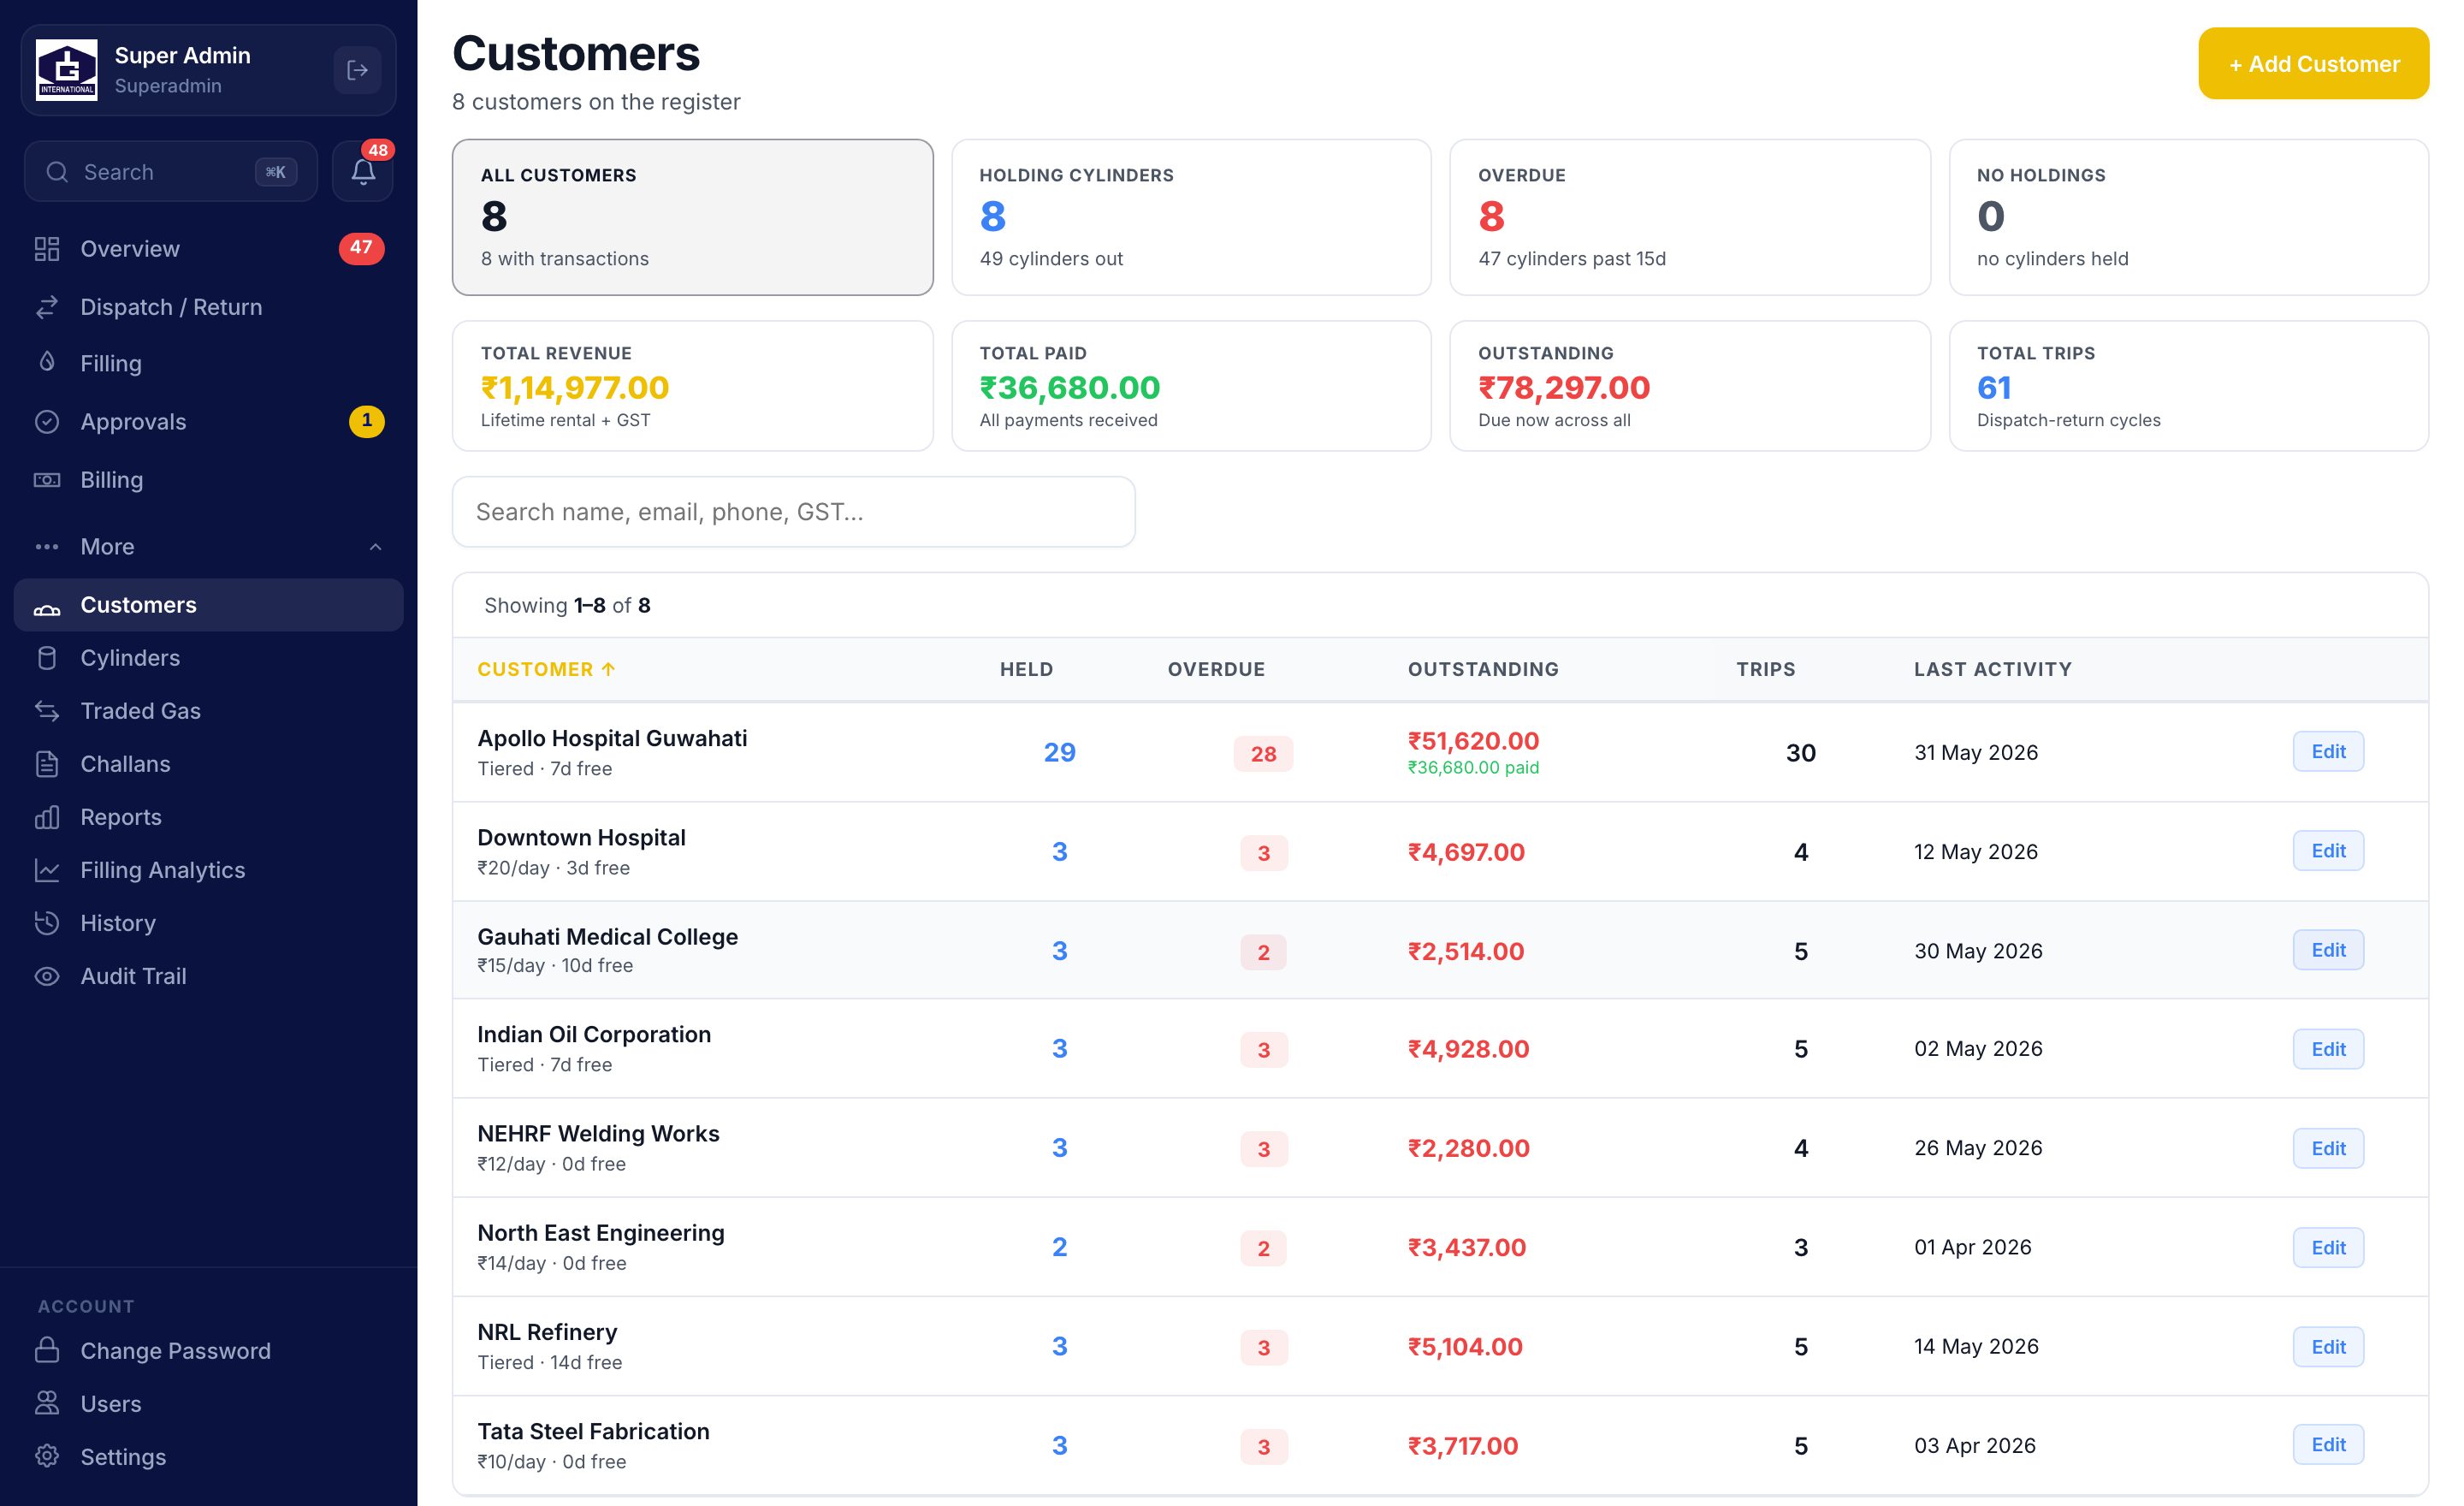The image size is (2464, 1506).
Task: Click the Customers icon in sidebar
Action: pos(47,606)
